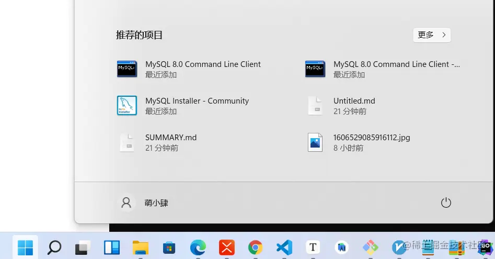This screenshot has height=259, width=495.
Task: Open the Windows Start button on taskbar
Action: 25,247
